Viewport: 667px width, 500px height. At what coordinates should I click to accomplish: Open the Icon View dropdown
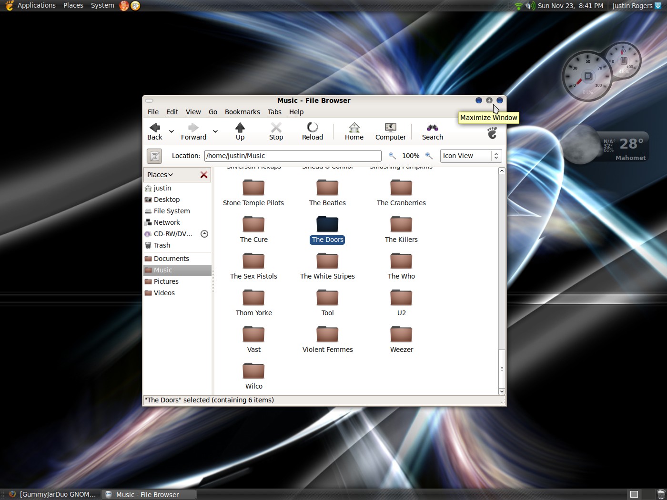tap(471, 156)
